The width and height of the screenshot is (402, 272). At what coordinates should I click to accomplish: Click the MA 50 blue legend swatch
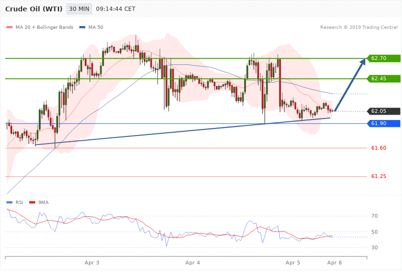pos(82,27)
